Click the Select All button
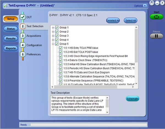The height and width of the screenshot is (129, 165). click(x=130, y=21)
